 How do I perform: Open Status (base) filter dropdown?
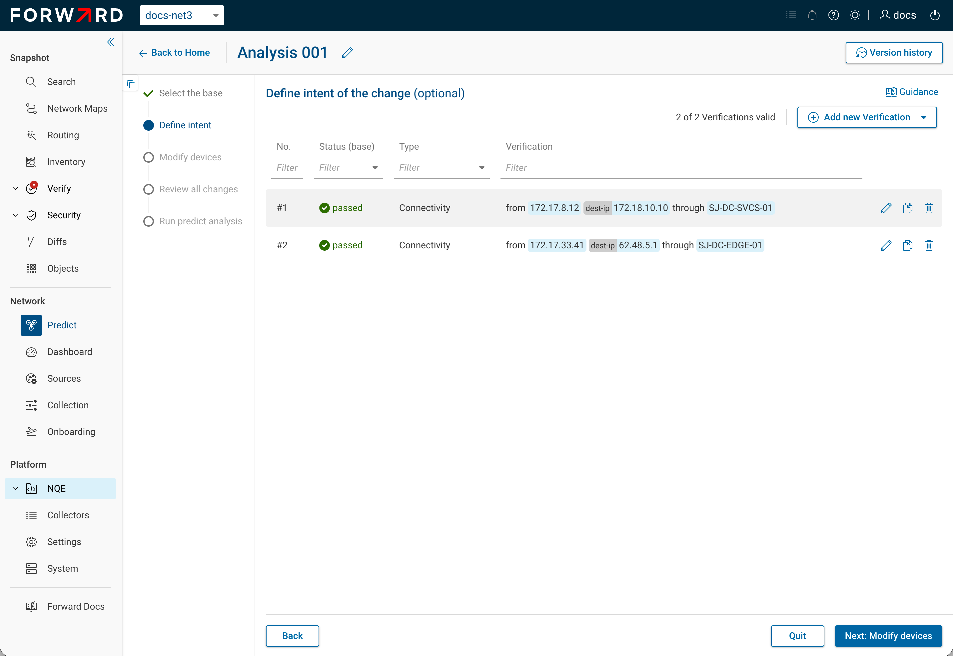[x=348, y=168]
